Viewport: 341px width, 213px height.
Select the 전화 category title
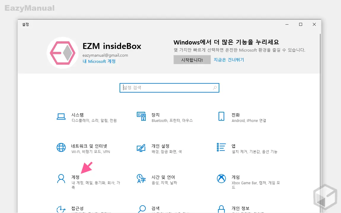pos(236,115)
